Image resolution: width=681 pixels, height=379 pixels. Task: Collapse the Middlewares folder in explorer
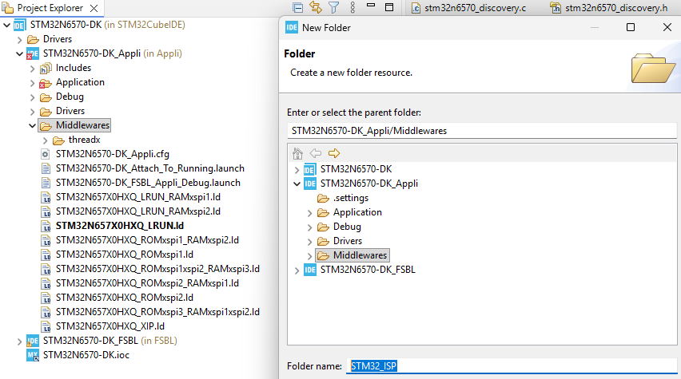click(x=32, y=126)
